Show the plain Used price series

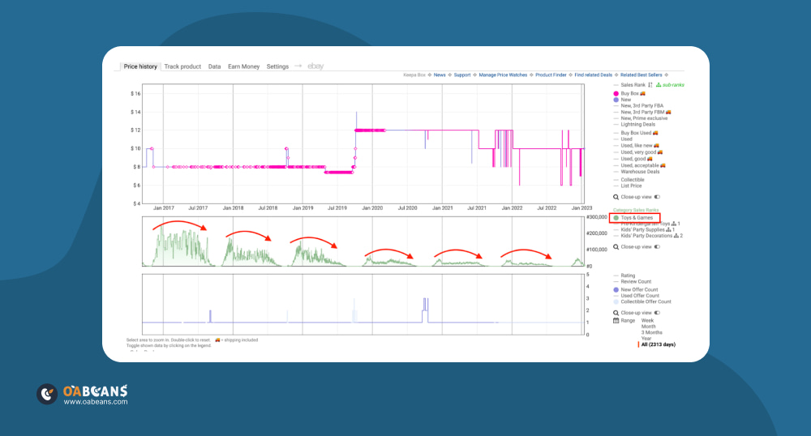pos(626,139)
